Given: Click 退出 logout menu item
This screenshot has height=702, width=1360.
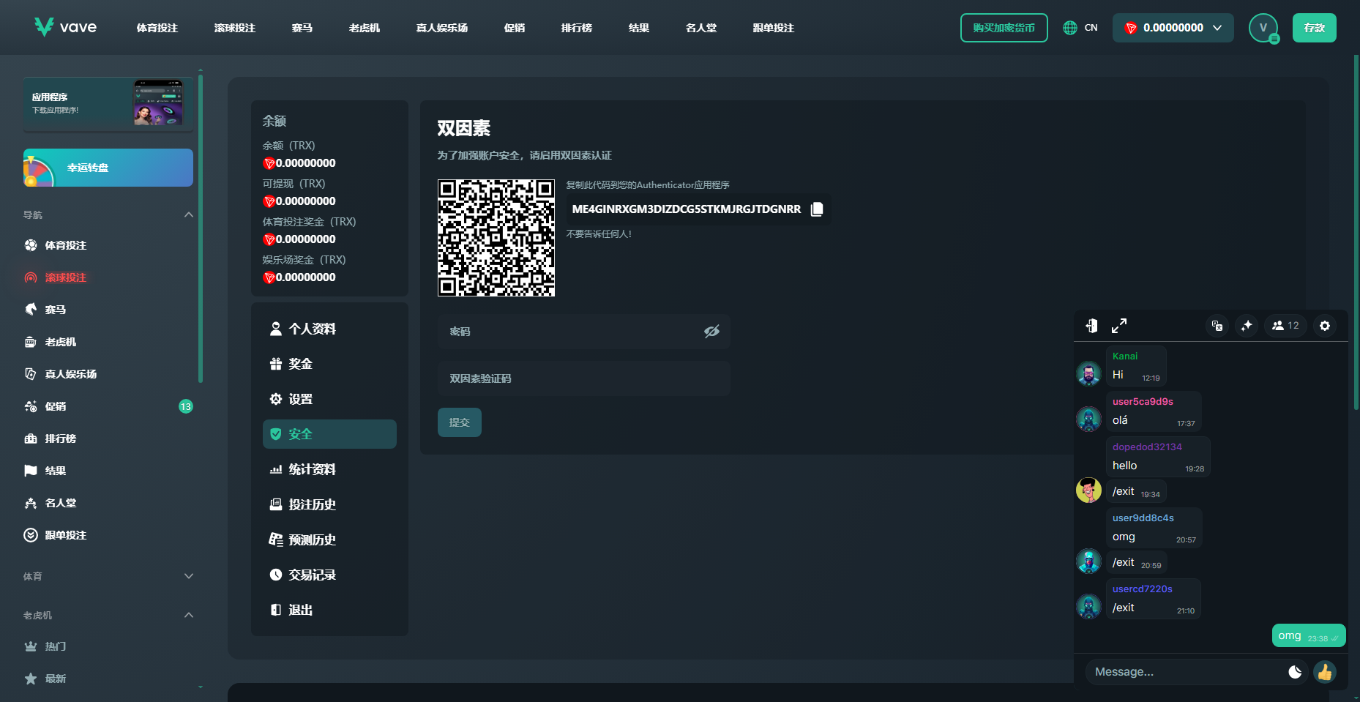Looking at the screenshot, I should pyautogui.click(x=329, y=610).
